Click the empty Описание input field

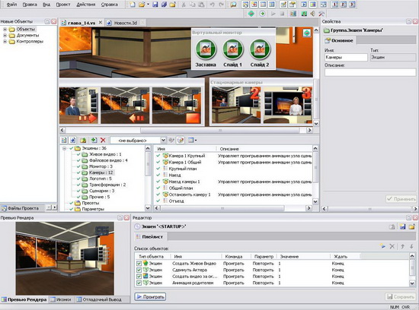(x=370, y=72)
